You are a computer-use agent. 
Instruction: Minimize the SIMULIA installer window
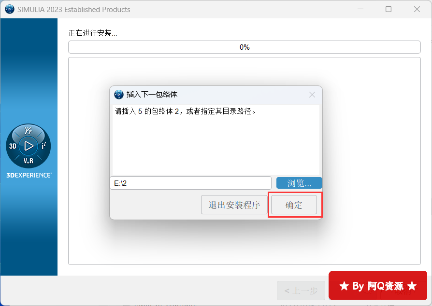[x=360, y=9]
